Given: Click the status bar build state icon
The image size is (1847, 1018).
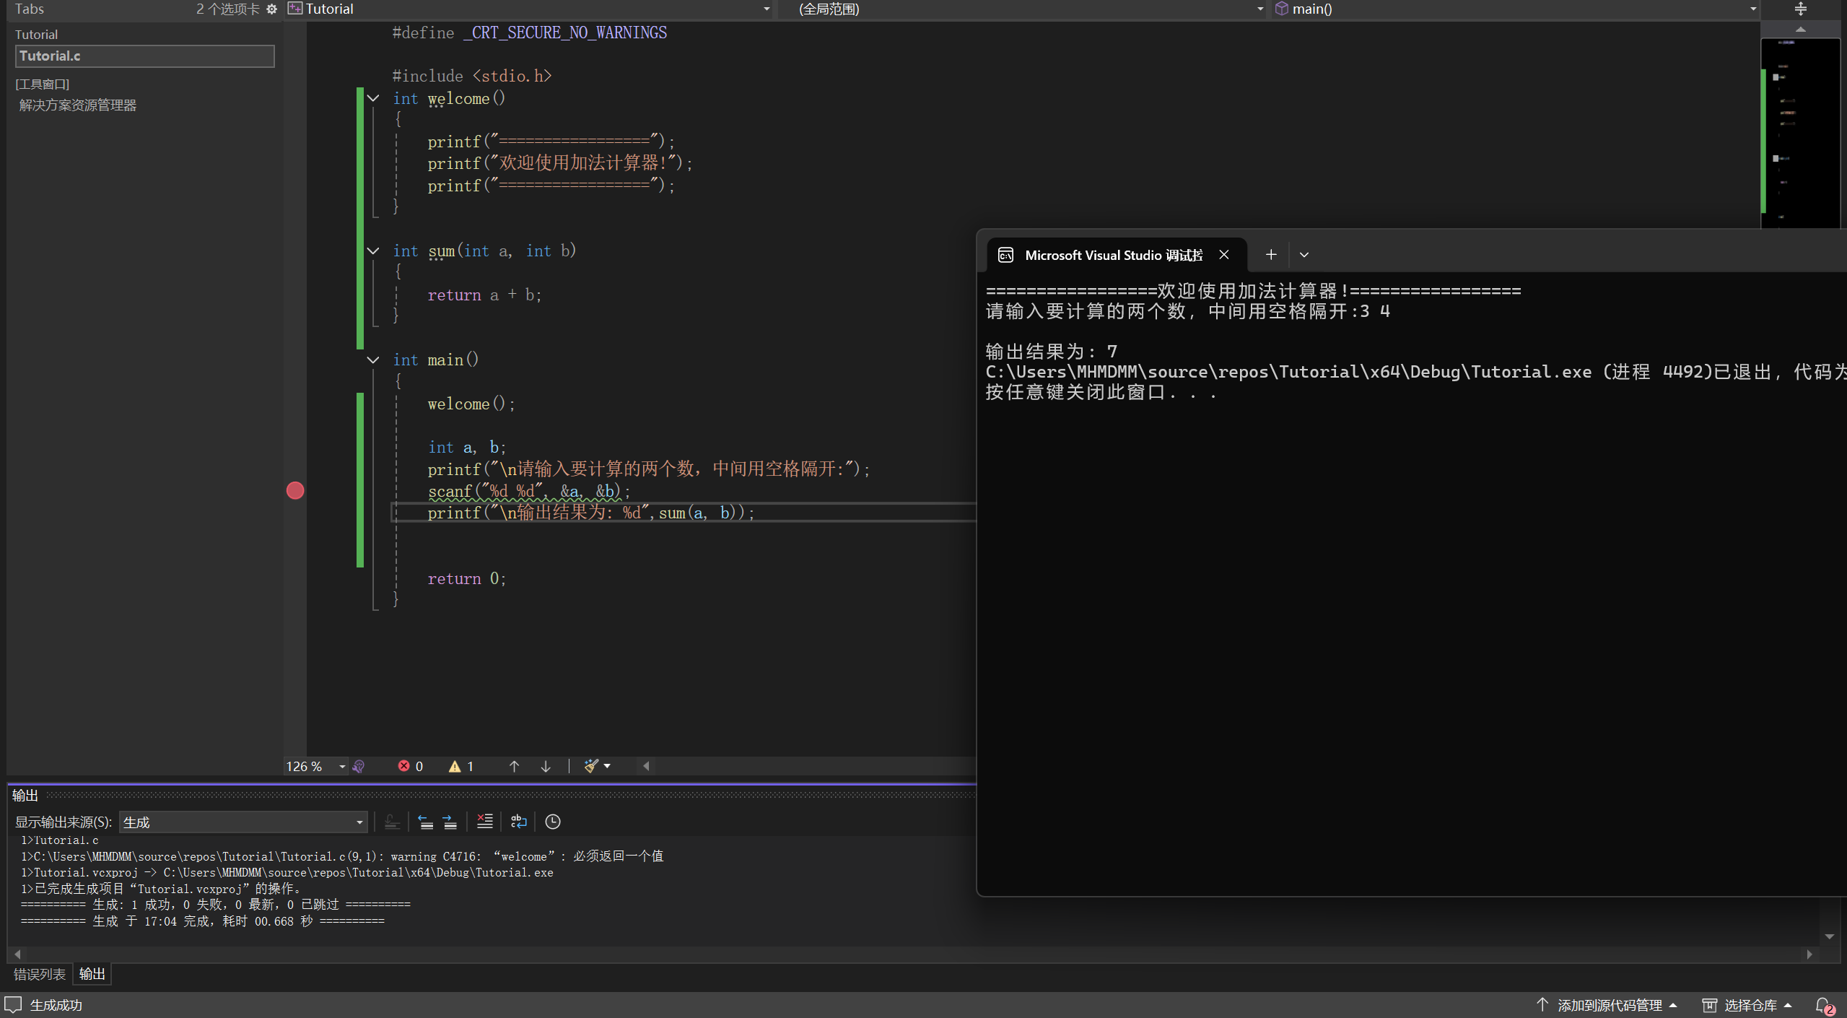Looking at the screenshot, I should (13, 1004).
